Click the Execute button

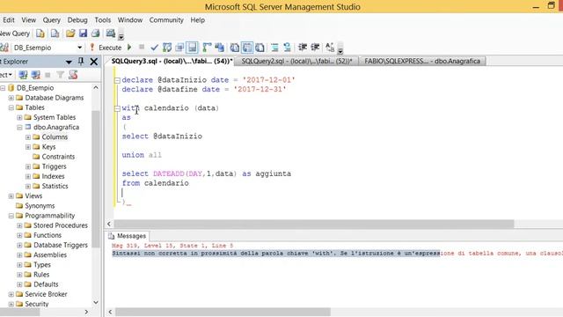click(106, 48)
